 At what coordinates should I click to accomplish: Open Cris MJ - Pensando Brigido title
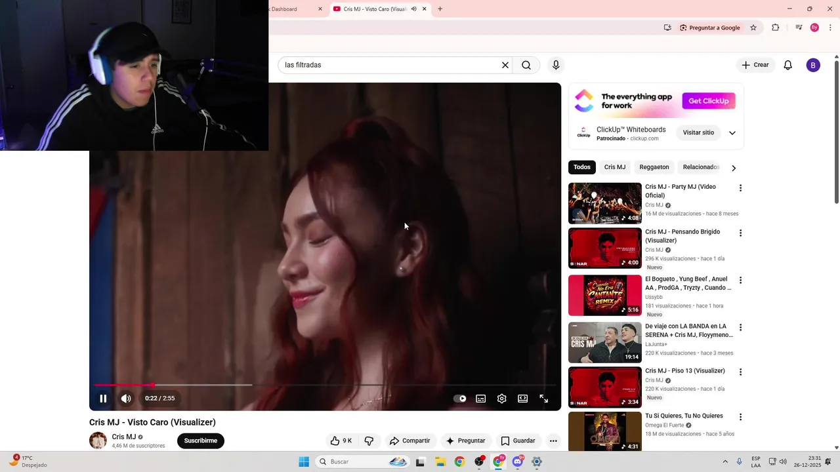682,236
